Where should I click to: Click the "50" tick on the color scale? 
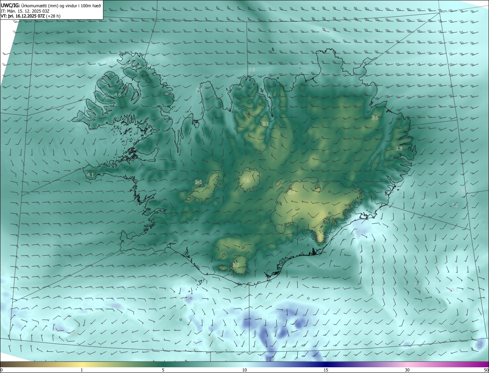click(x=486, y=370)
